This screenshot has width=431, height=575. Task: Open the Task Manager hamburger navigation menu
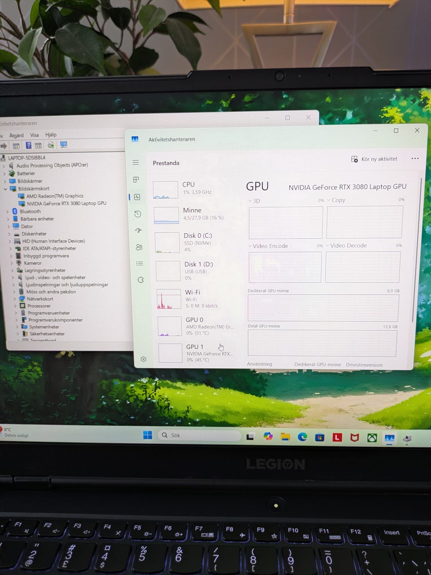point(136,162)
